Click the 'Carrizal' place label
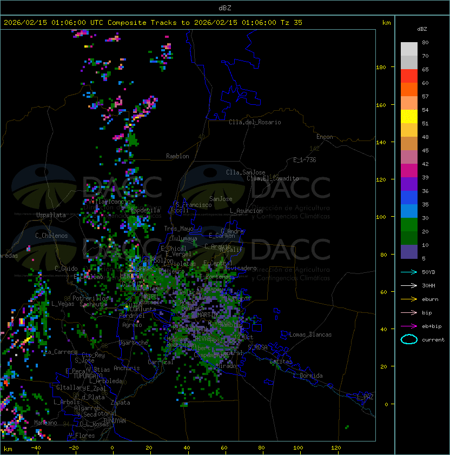Image resolution: width=450 pixels, height=455 pixels. pos(161,362)
